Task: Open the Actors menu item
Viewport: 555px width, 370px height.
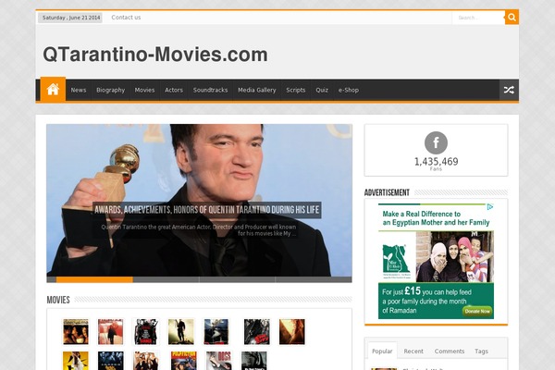Action: [174, 90]
